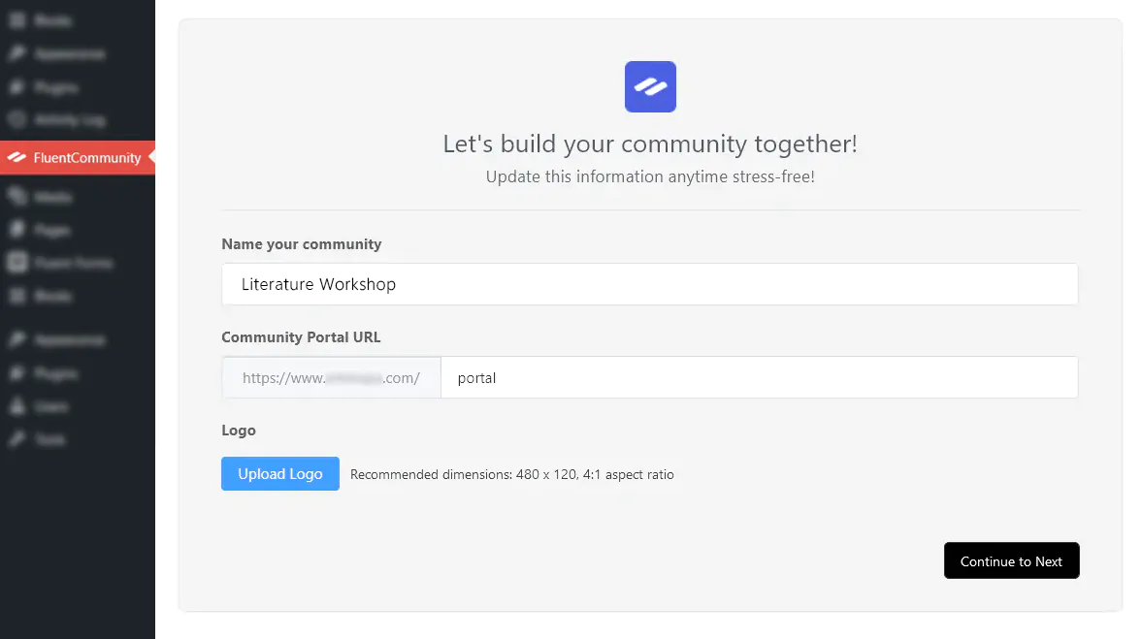The image size is (1143, 639).
Task: Select the Pages icon in the sidebar
Action: click(x=16, y=230)
